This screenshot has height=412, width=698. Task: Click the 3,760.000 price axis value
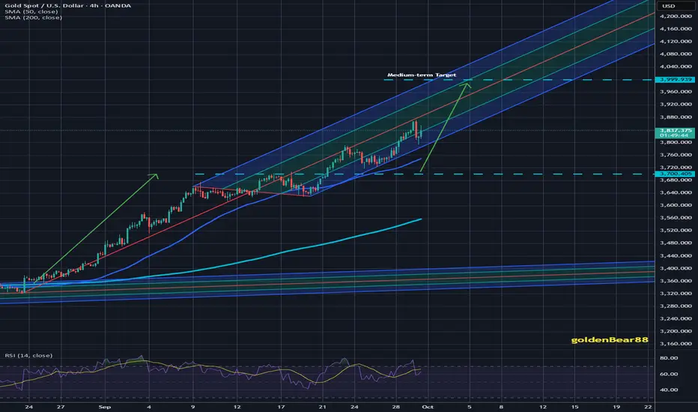pos(676,154)
